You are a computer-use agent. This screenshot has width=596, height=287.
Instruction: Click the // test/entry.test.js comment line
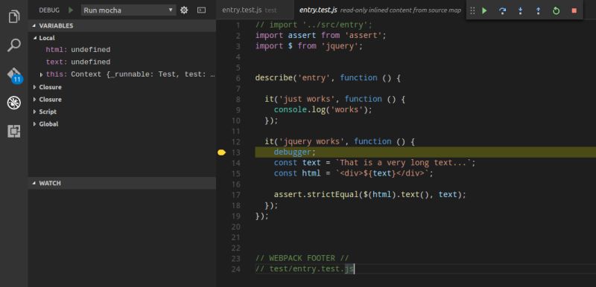point(305,269)
